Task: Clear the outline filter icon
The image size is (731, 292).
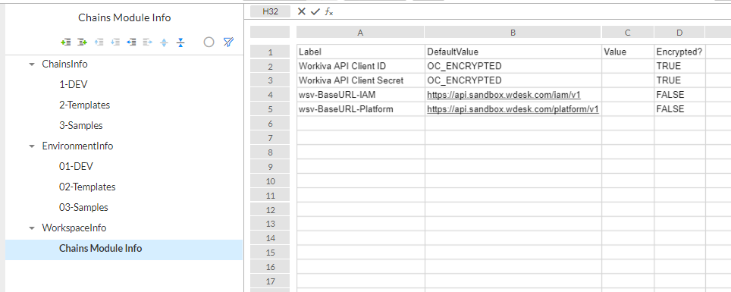Action: click(228, 42)
